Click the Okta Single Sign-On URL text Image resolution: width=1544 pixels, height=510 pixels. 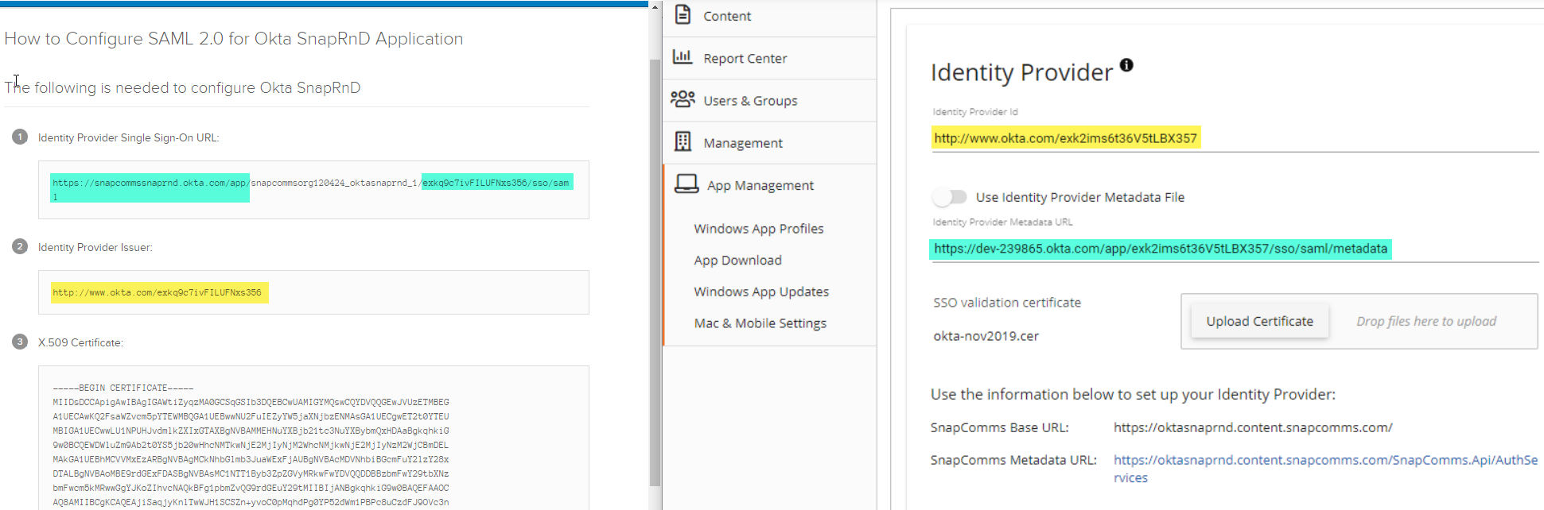311,189
